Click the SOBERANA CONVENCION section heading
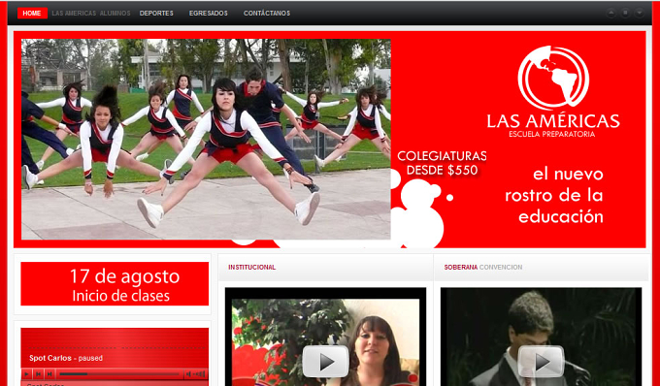The image size is (660, 386). pos(482,267)
